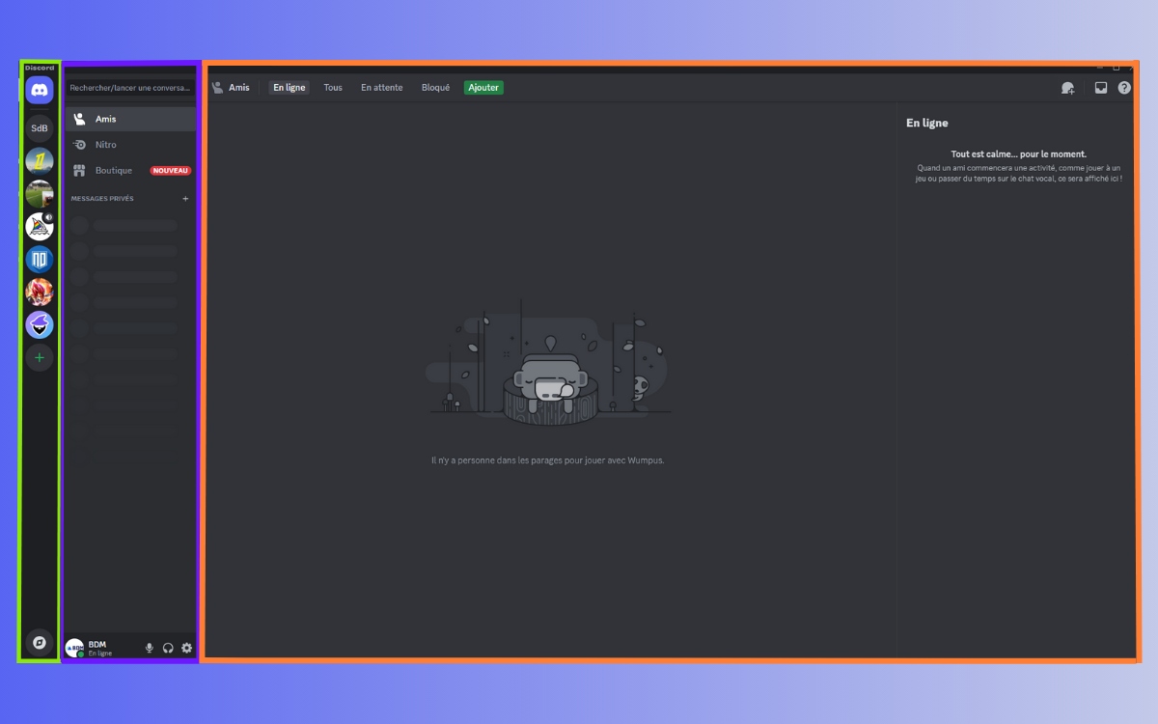Open the inbox icon
Image resolution: width=1158 pixels, height=724 pixels.
[x=1101, y=88]
